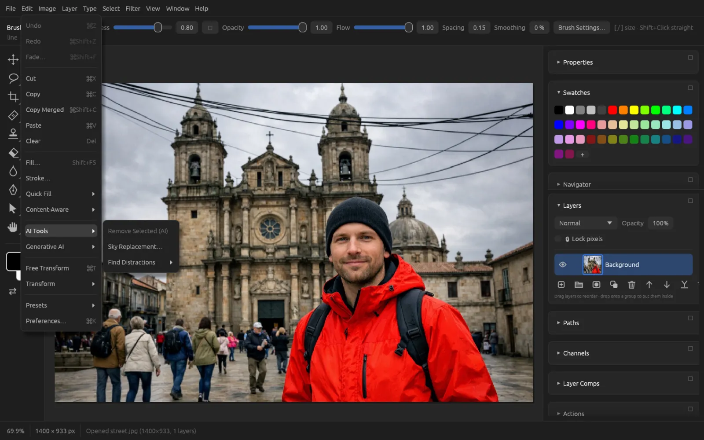Expand the Properties panel
The image size is (704, 440).
pyautogui.click(x=558, y=62)
